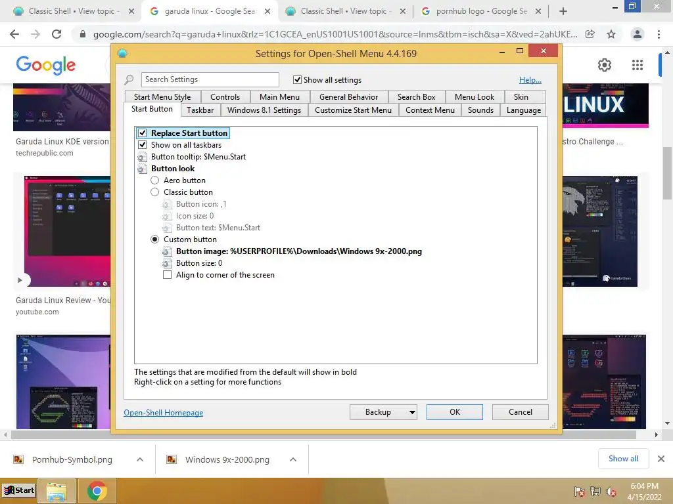Click the volume tray icon
The height and width of the screenshot is (504, 673).
(x=611, y=492)
